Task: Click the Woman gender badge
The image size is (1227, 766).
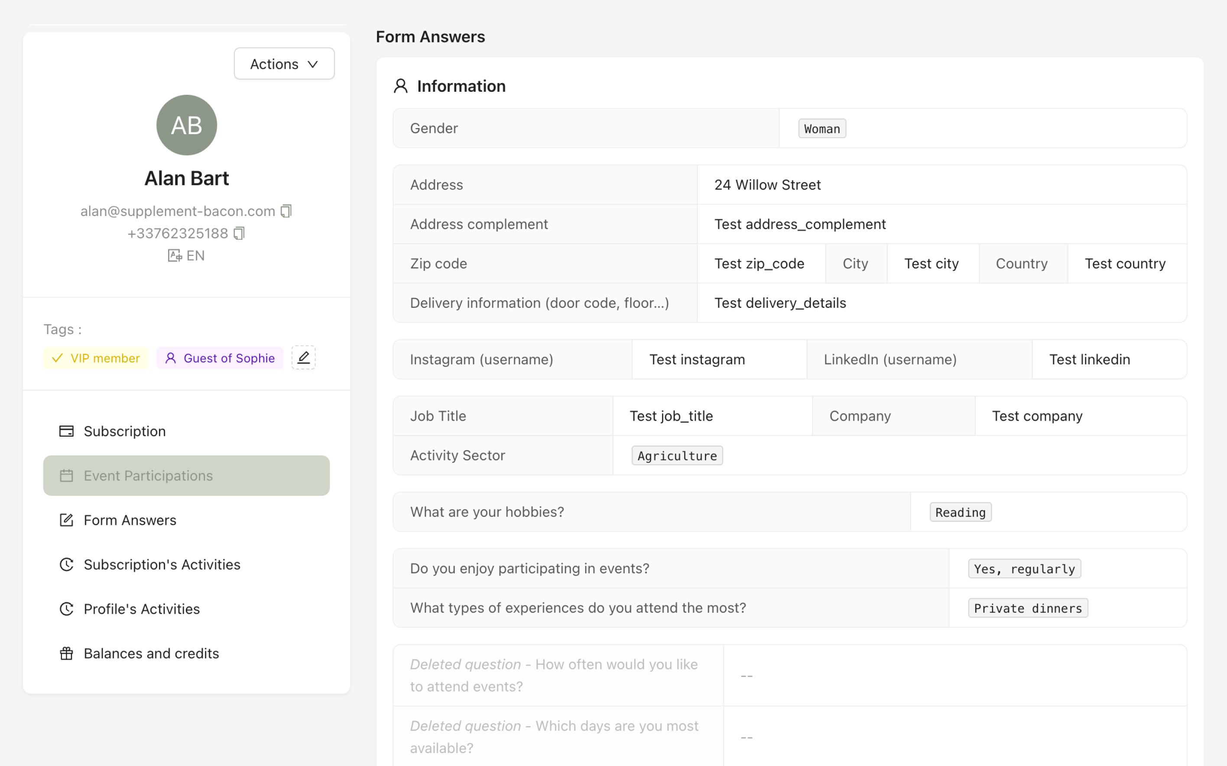Action: click(822, 129)
